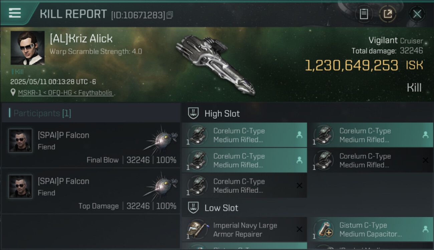Tap the Gistum Capacitor module icon
Viewport: 434px width, 250px height.
tap(323, 229)
